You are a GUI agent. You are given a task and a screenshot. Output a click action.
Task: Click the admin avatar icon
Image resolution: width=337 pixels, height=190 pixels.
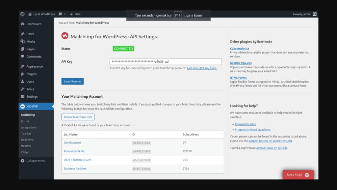click(x=315, y=14)
